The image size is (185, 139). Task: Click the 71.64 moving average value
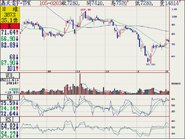point(8,32)
